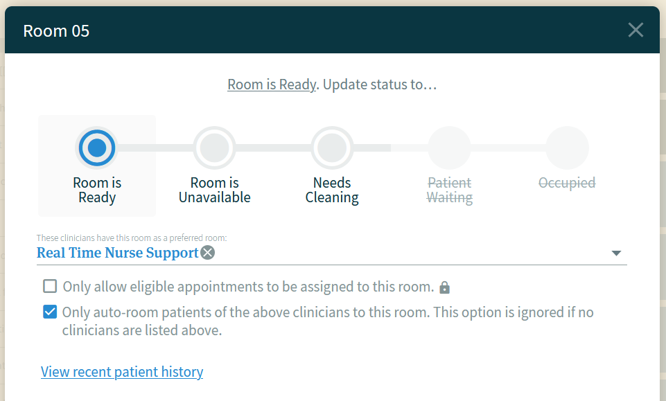
Task: Open the clinicians combo box field
Action: click(x=332, y=253)
